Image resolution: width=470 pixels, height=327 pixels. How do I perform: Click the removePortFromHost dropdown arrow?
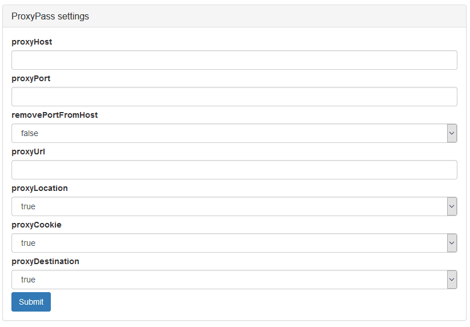point(452,133)
